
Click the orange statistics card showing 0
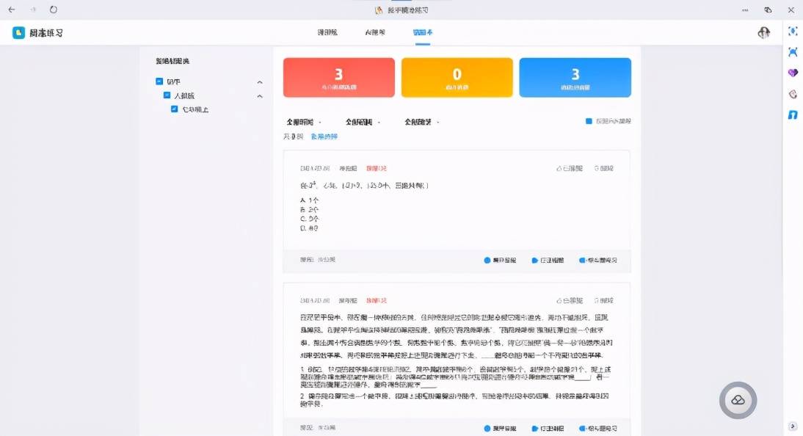(x=457, y=77)
